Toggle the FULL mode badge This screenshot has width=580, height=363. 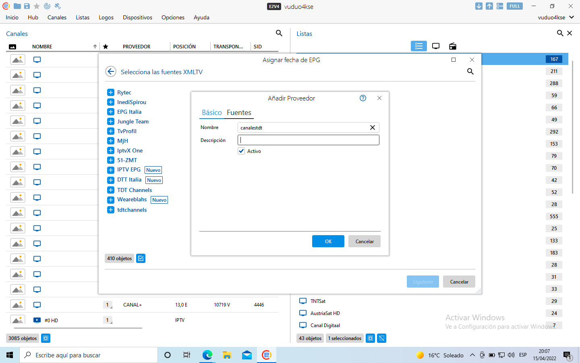514,6
